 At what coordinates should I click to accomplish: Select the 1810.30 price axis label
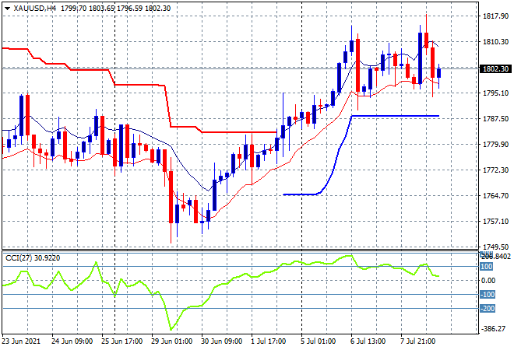[x=495, y=41]
